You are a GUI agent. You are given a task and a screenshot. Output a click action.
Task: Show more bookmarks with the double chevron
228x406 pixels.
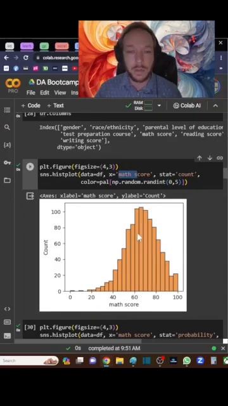(221, 69)
